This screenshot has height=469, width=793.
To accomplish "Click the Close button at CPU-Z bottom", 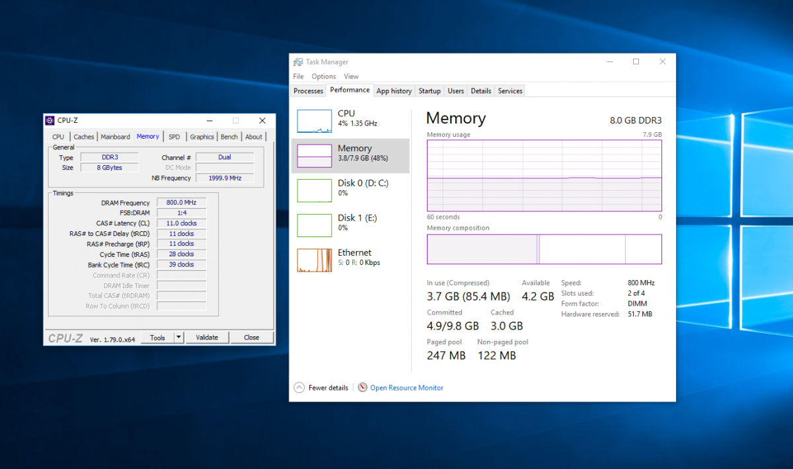I will (x=252, y=338).
